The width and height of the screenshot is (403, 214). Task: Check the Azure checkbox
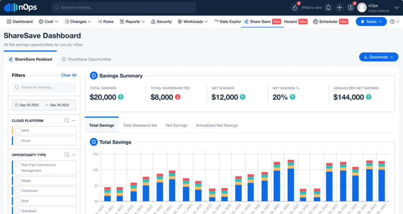click(17, 141)
